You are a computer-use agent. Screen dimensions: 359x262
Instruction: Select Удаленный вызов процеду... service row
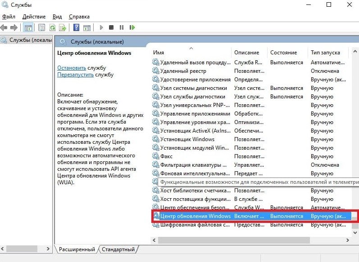[251, 62]
